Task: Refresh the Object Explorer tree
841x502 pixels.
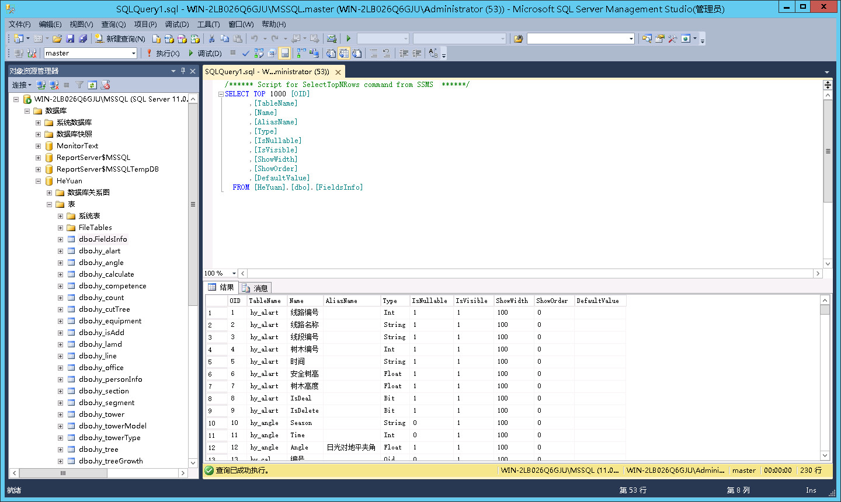Action: 92,85
